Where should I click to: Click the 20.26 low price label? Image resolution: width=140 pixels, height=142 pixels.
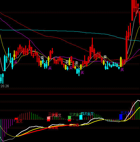point(5,86)
